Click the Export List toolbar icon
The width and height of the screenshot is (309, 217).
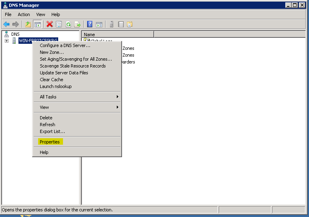[x=77, y=24]
